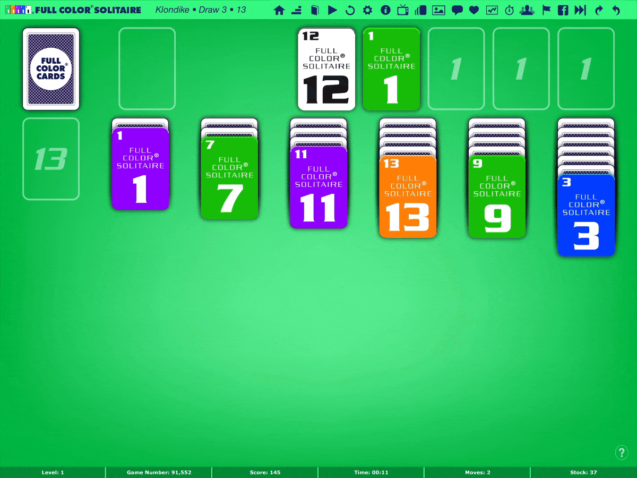The width and height of the screenshot is (637, 478).
Task: Draw from the Full Color Cards stock pile
Action: point(51,69)
